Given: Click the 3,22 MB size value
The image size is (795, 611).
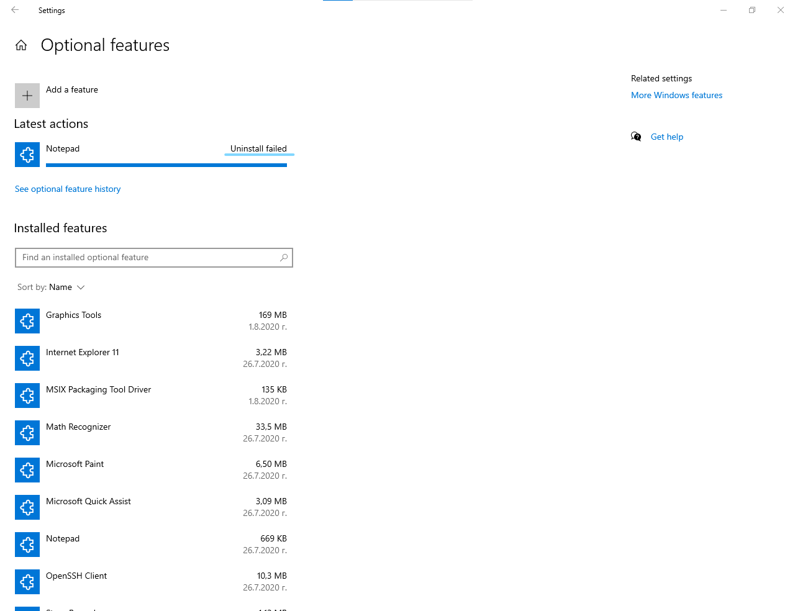Looking at the screenshot, I should coord(271,352).
